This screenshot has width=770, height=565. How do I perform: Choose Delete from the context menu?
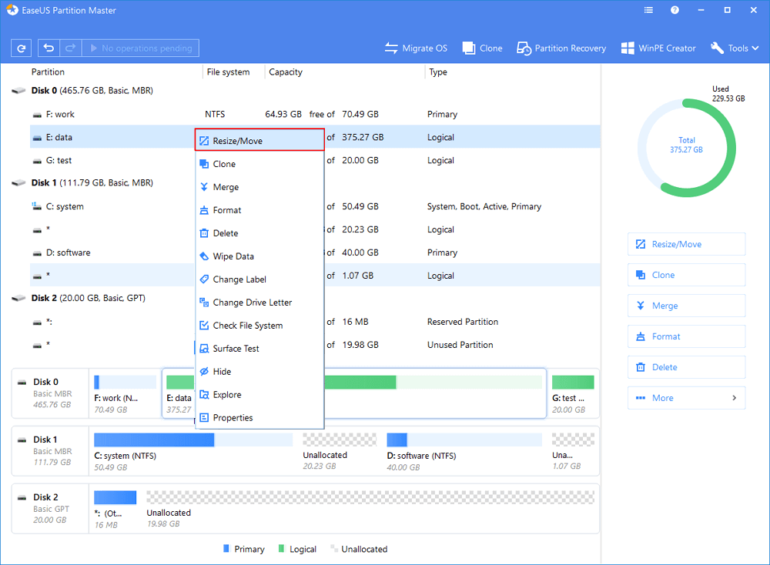(259, 233)
